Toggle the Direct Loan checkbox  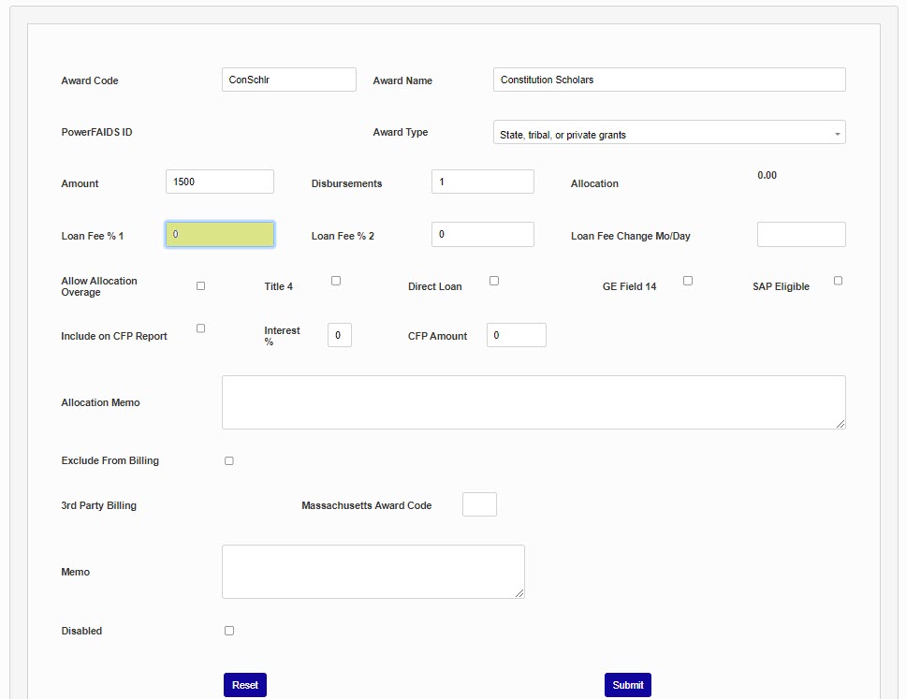click(x=494, y=281)
